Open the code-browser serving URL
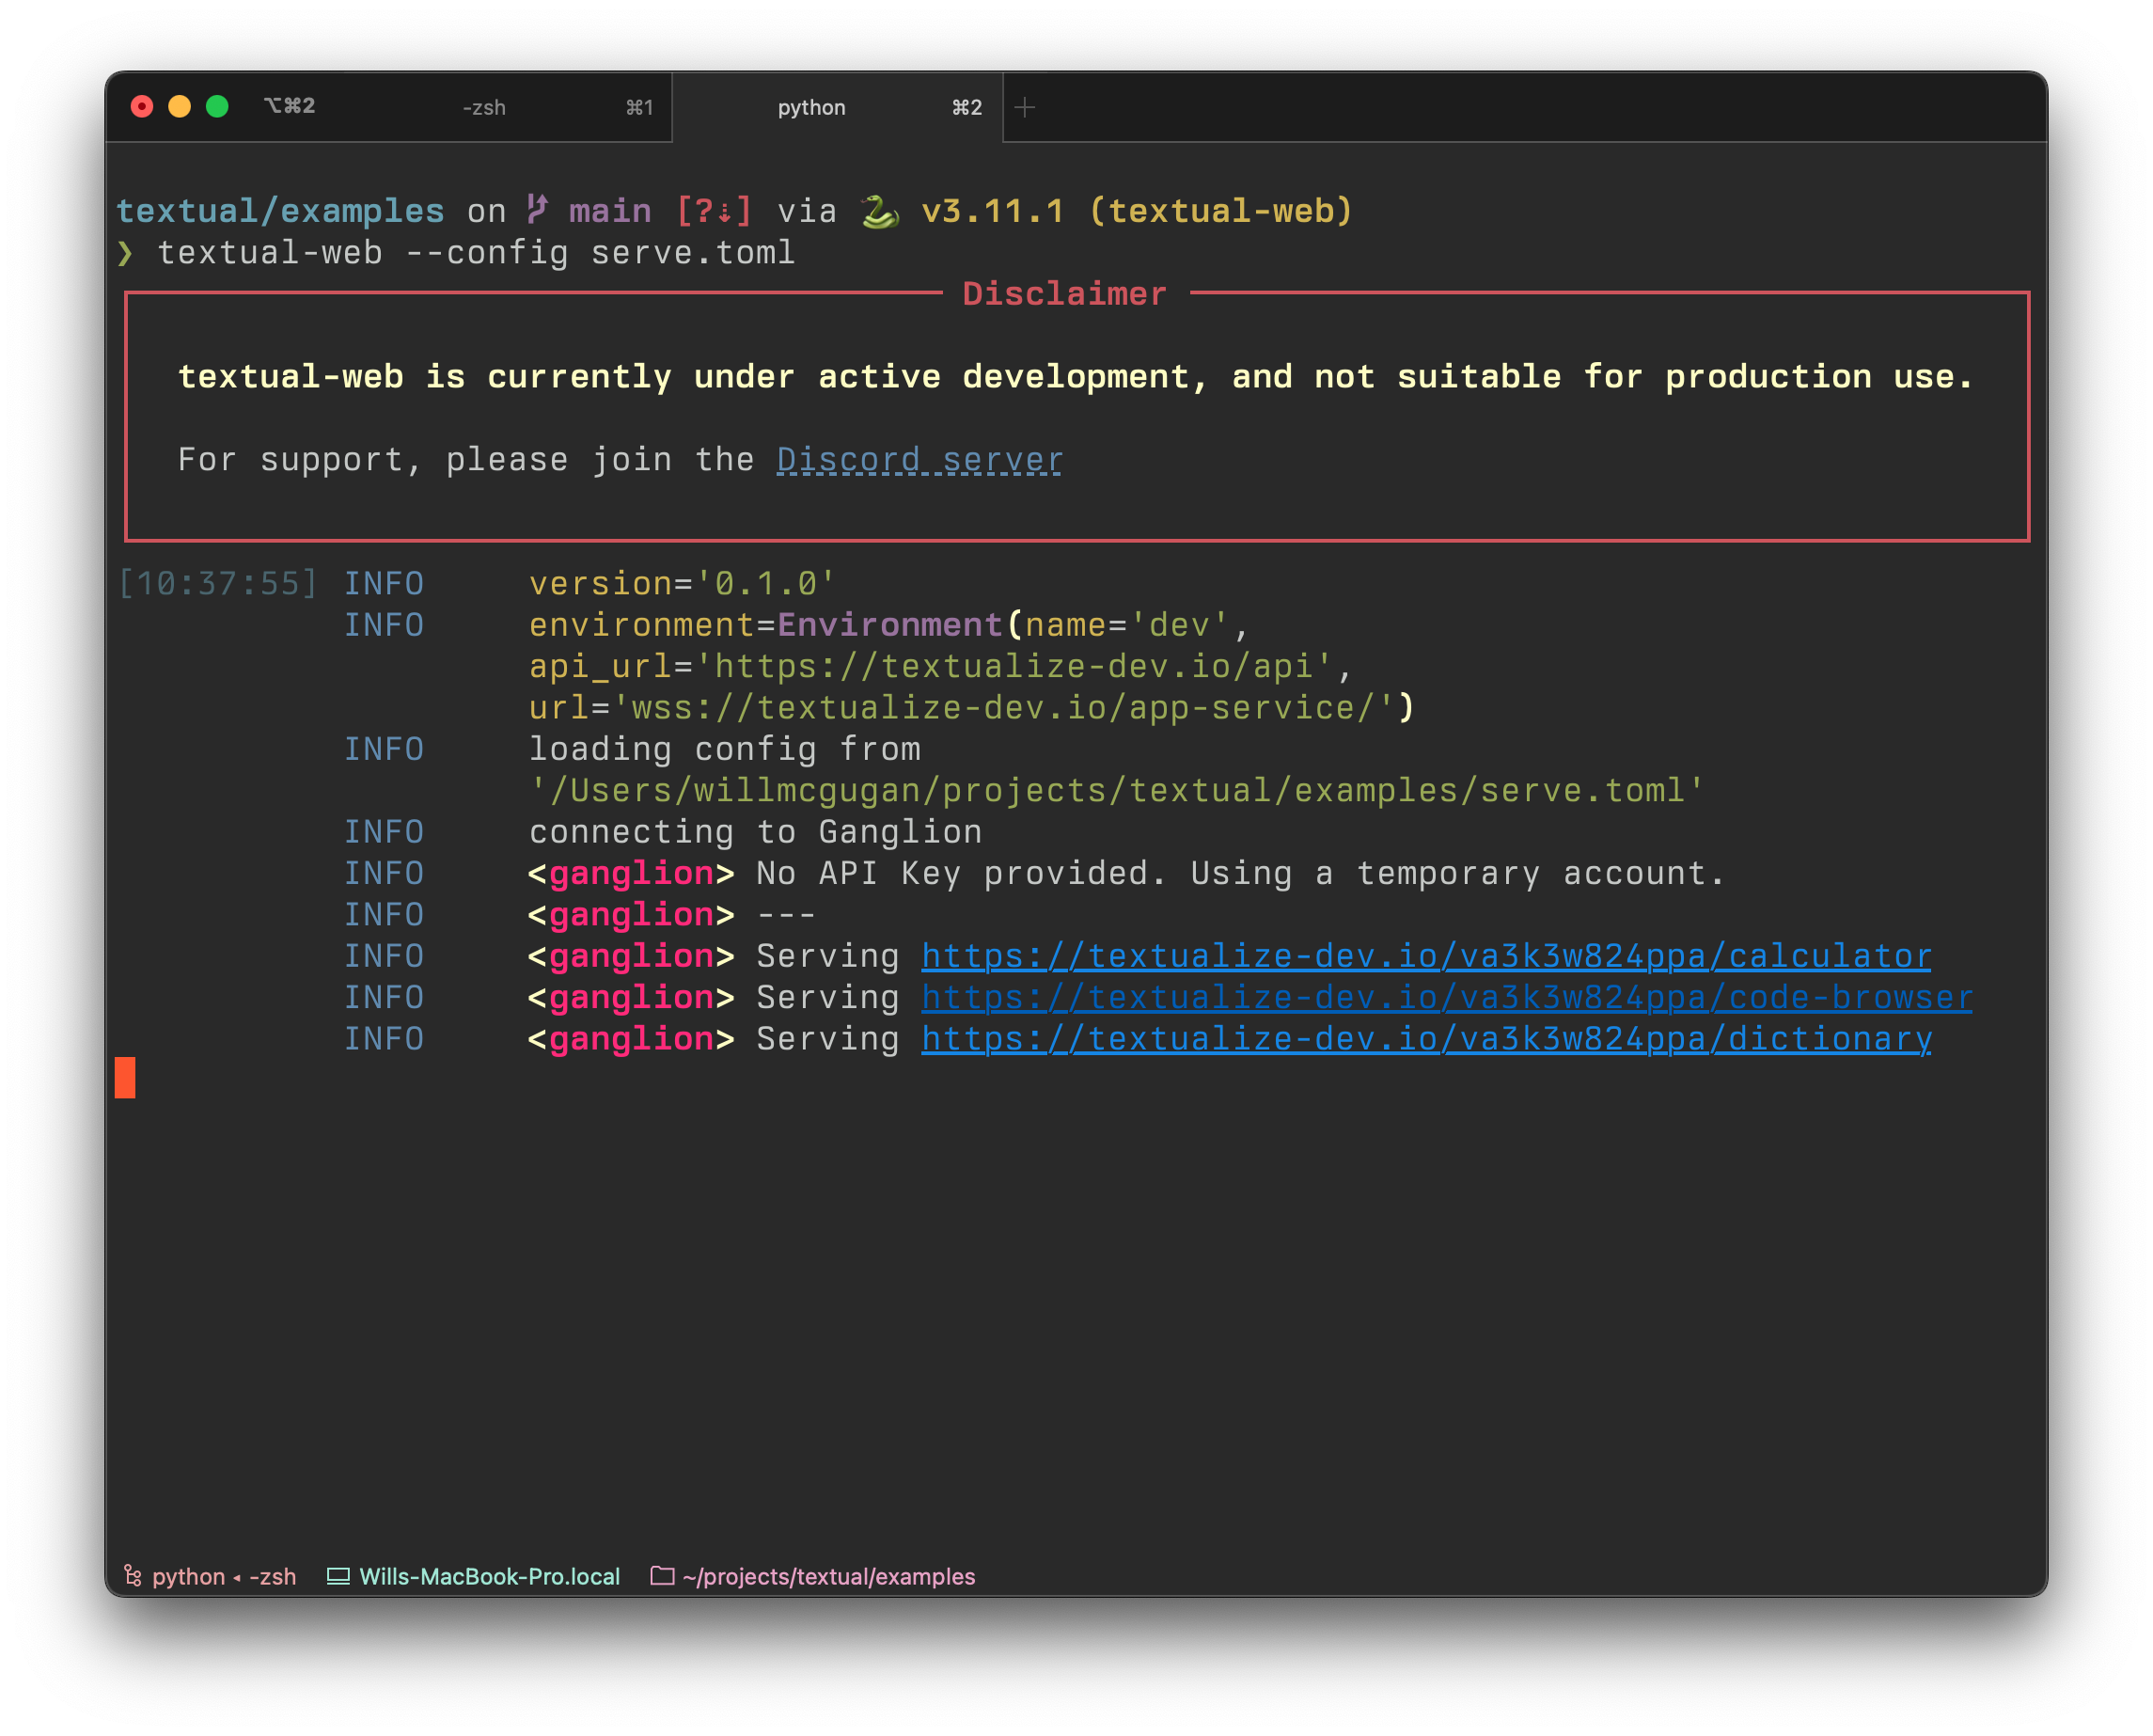 click(x=1447, y=997)
